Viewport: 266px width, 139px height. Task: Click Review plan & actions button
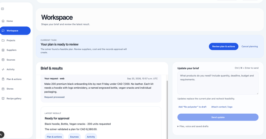223,46
